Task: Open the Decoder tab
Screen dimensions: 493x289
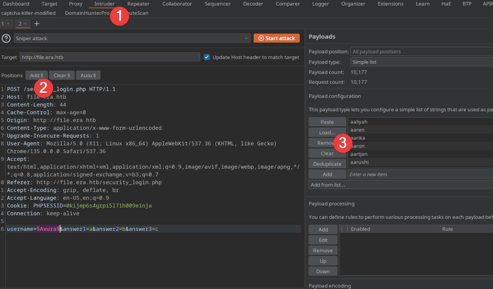Action: (x=253, y=4)
